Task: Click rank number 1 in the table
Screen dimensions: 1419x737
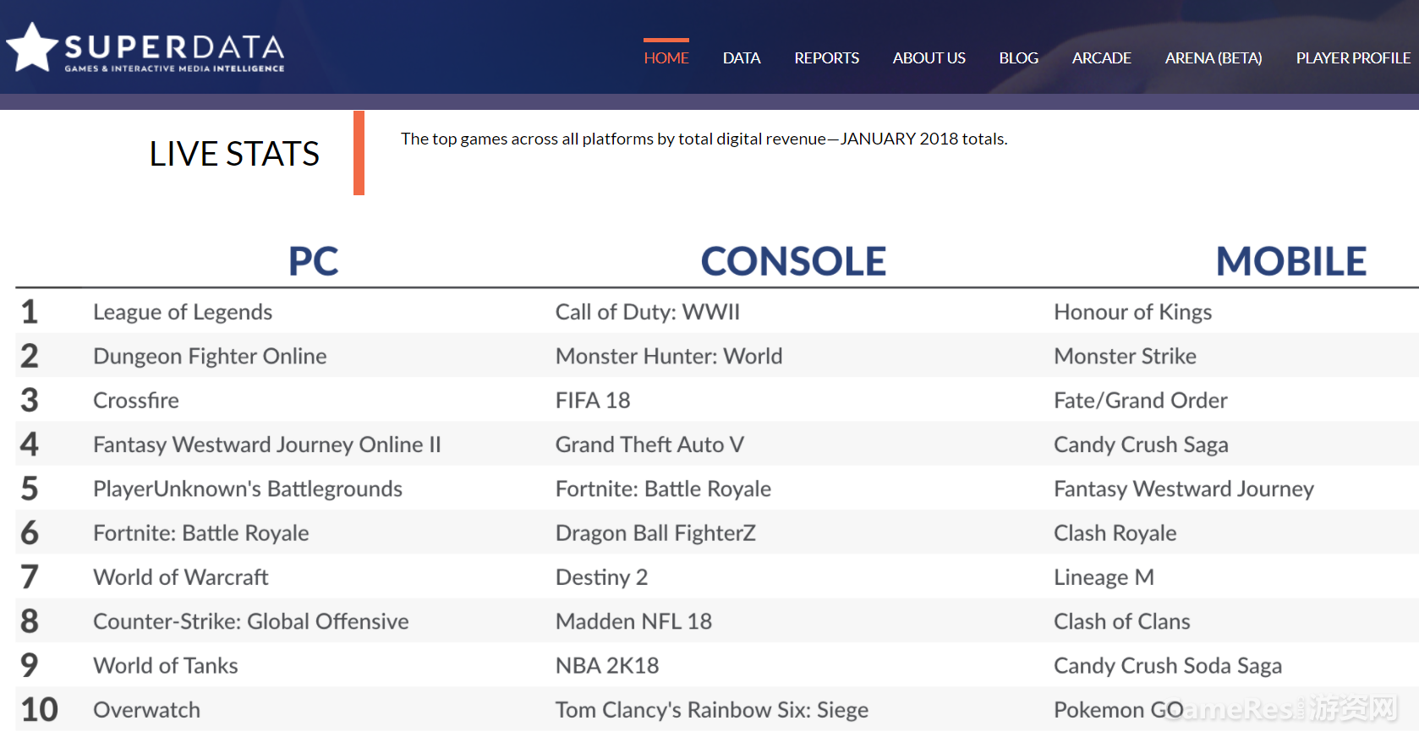Action: pos(30,312)
